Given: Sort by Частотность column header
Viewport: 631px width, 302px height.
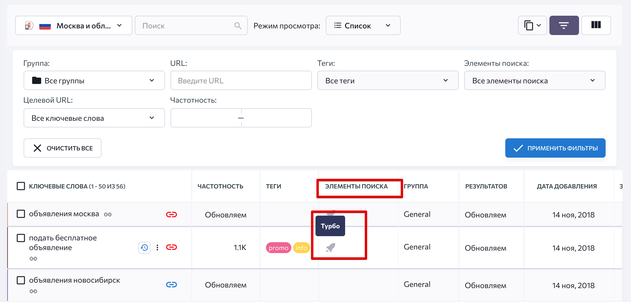Looking at the screenshot, I should click(x=220, y=186).
